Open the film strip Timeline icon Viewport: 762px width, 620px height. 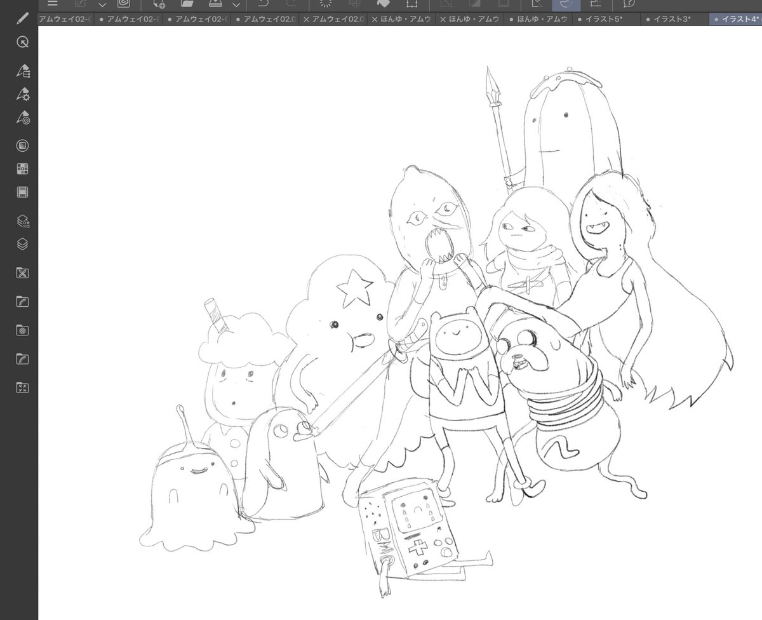tap(22, 192)
